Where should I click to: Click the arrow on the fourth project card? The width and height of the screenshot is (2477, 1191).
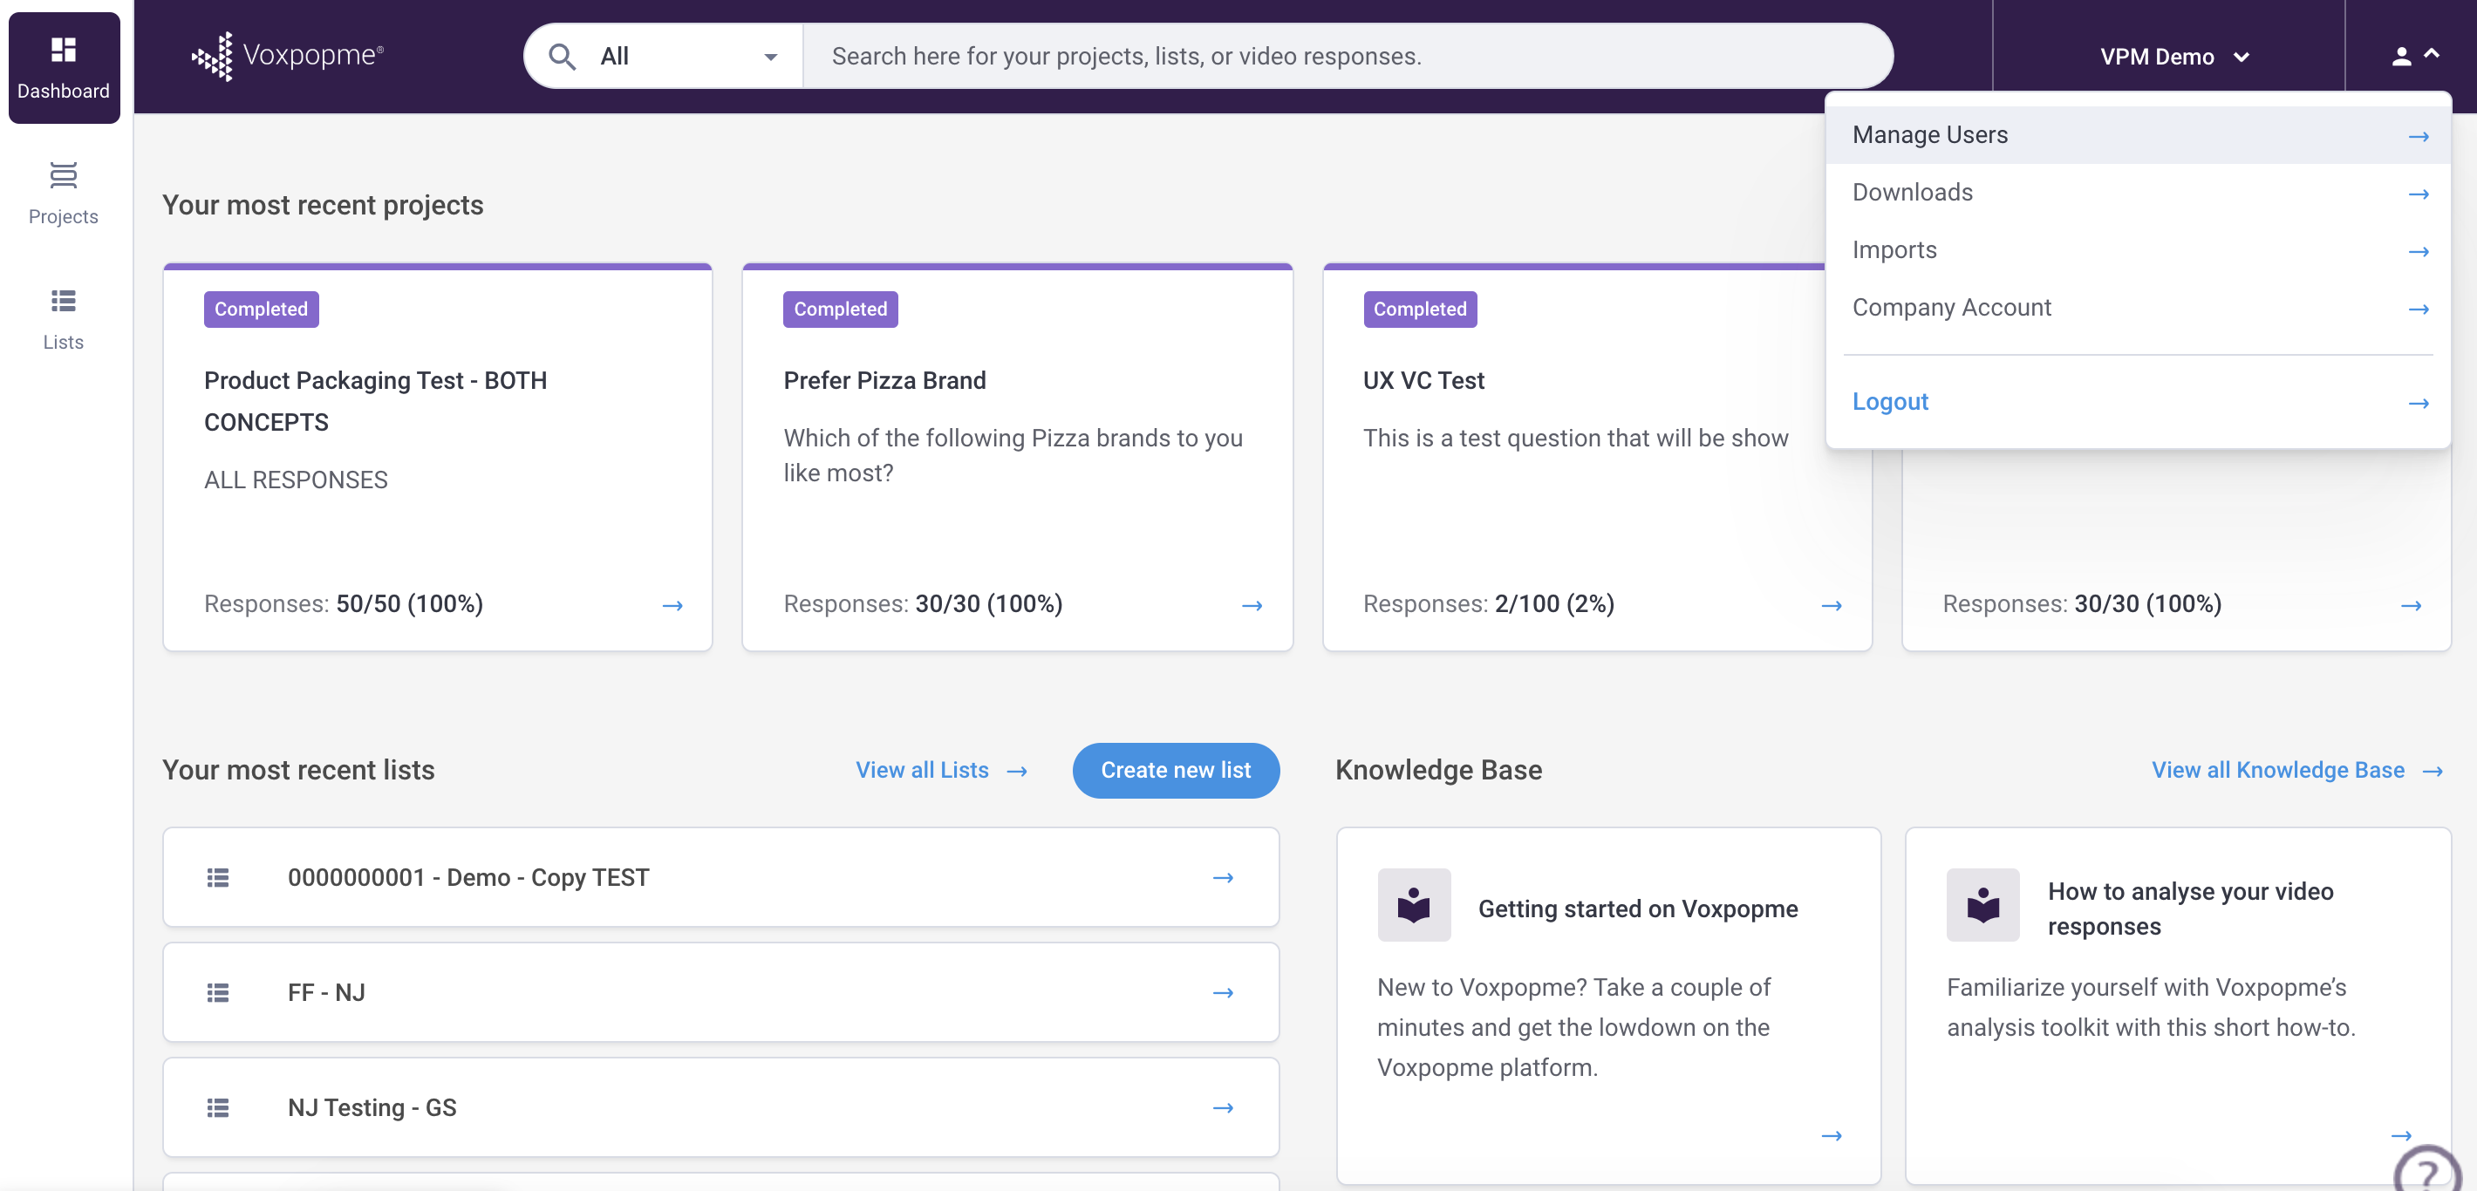pyautogui.click(x=2410, y=606)
